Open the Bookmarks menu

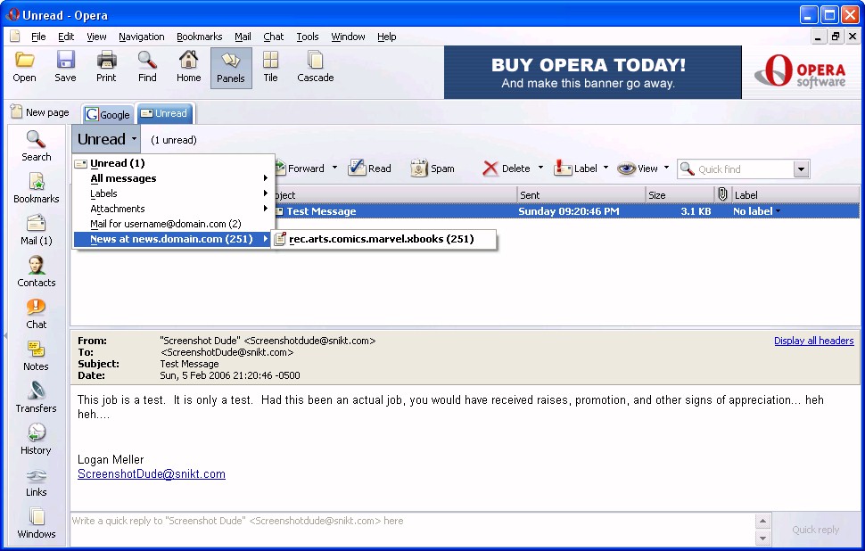[199, 37]
